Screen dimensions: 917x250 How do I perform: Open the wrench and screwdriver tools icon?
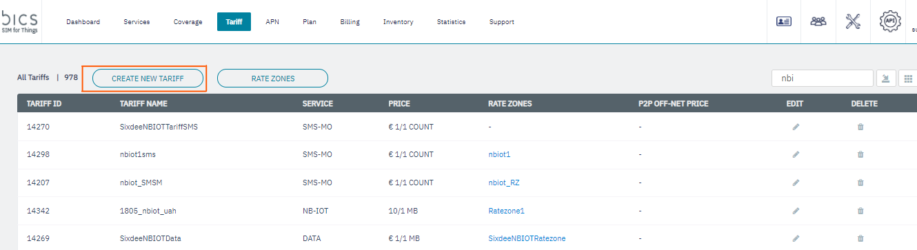click(853, 21)
